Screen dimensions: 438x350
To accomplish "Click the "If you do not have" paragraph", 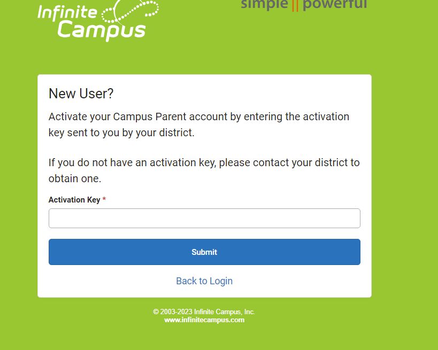I will [x=204, y=170].
